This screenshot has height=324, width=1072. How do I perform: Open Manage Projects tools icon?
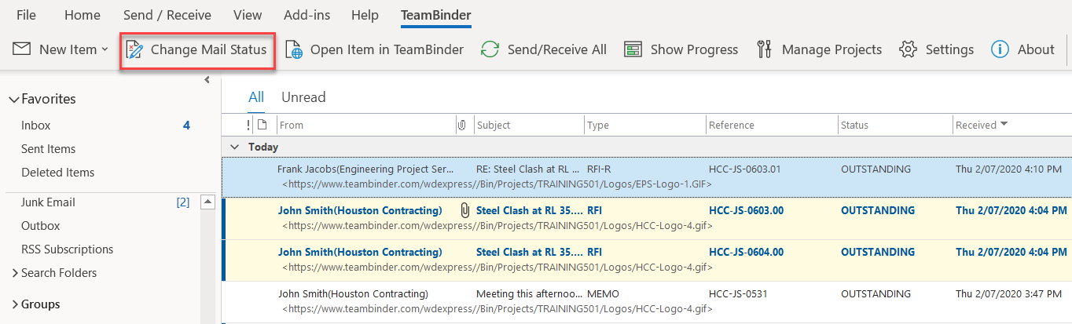coord(765,49)
